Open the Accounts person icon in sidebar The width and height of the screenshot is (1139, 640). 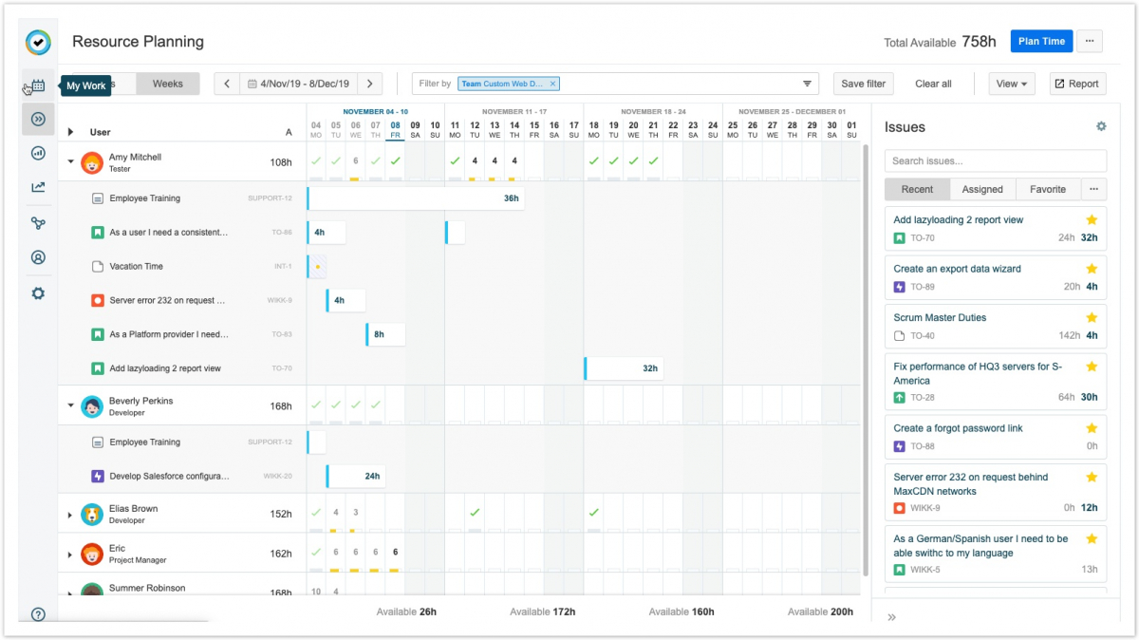point(38,257)
